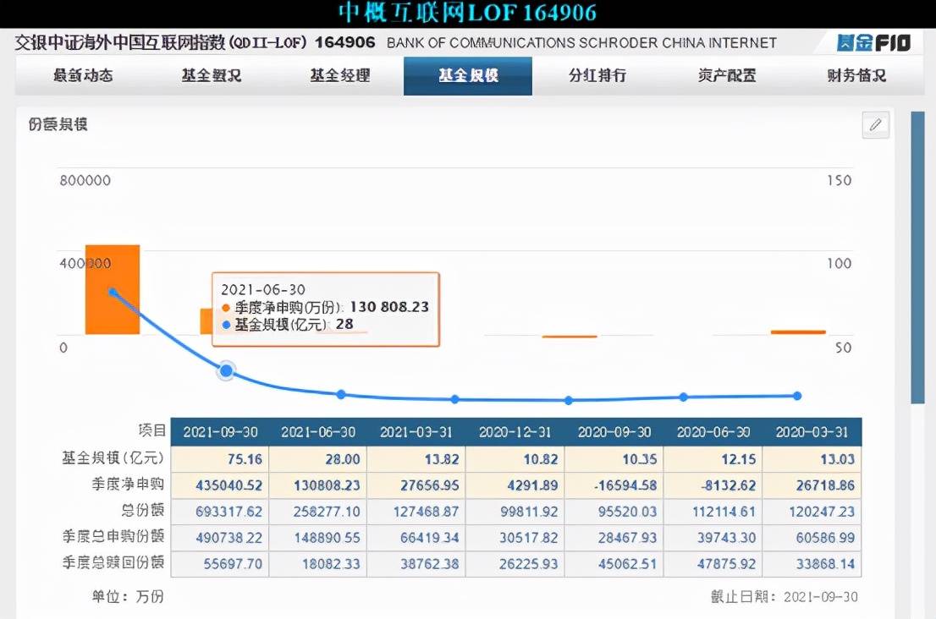Switch to the 基金概况 tab
The width and height of the screenshot is (936, 619).
coord(211,75)
